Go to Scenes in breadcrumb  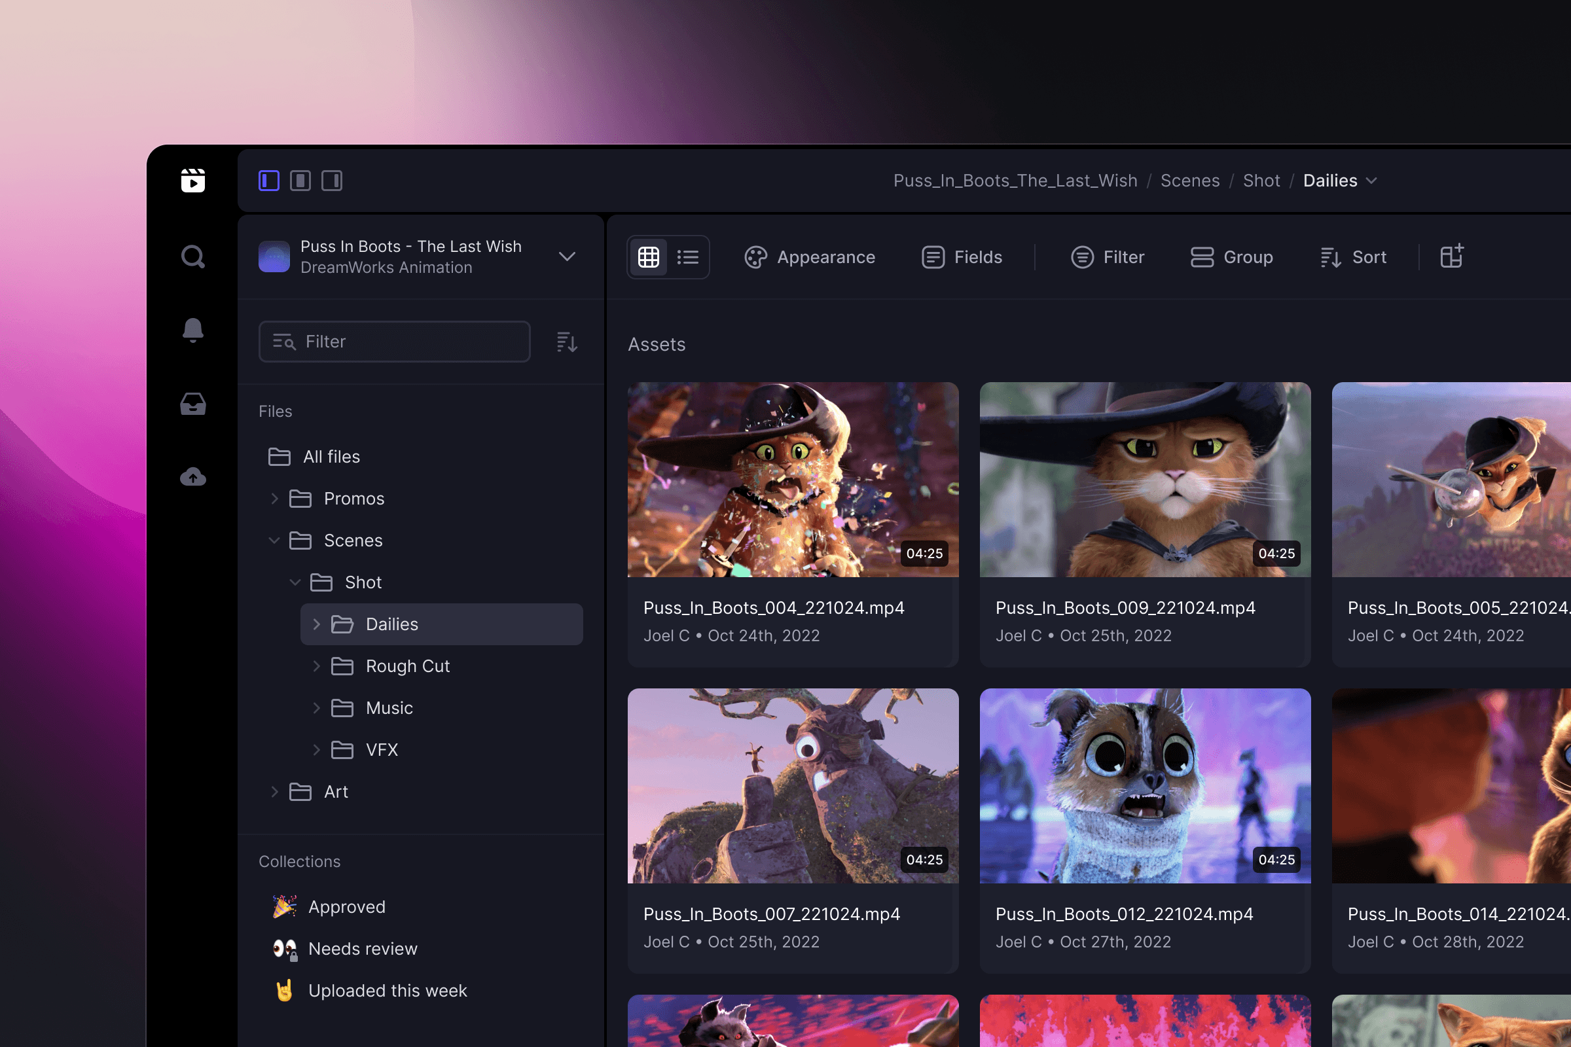coord(1189,181)
